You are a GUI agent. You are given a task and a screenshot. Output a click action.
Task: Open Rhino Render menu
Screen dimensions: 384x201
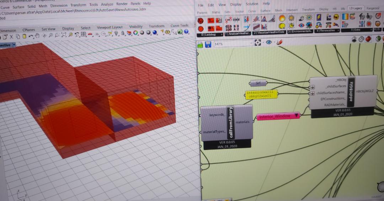tap(122, 4)
